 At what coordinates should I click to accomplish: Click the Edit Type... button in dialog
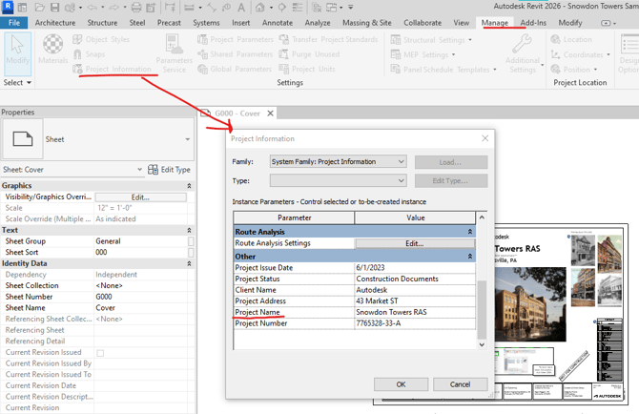pyautogui.click(x=451, y=181)
